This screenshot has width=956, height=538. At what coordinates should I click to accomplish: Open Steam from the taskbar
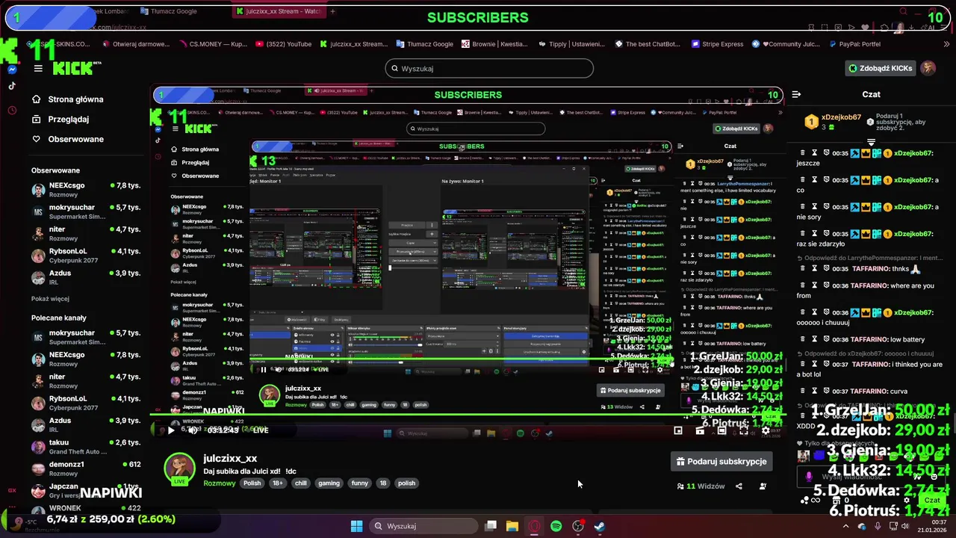(600, 526)
